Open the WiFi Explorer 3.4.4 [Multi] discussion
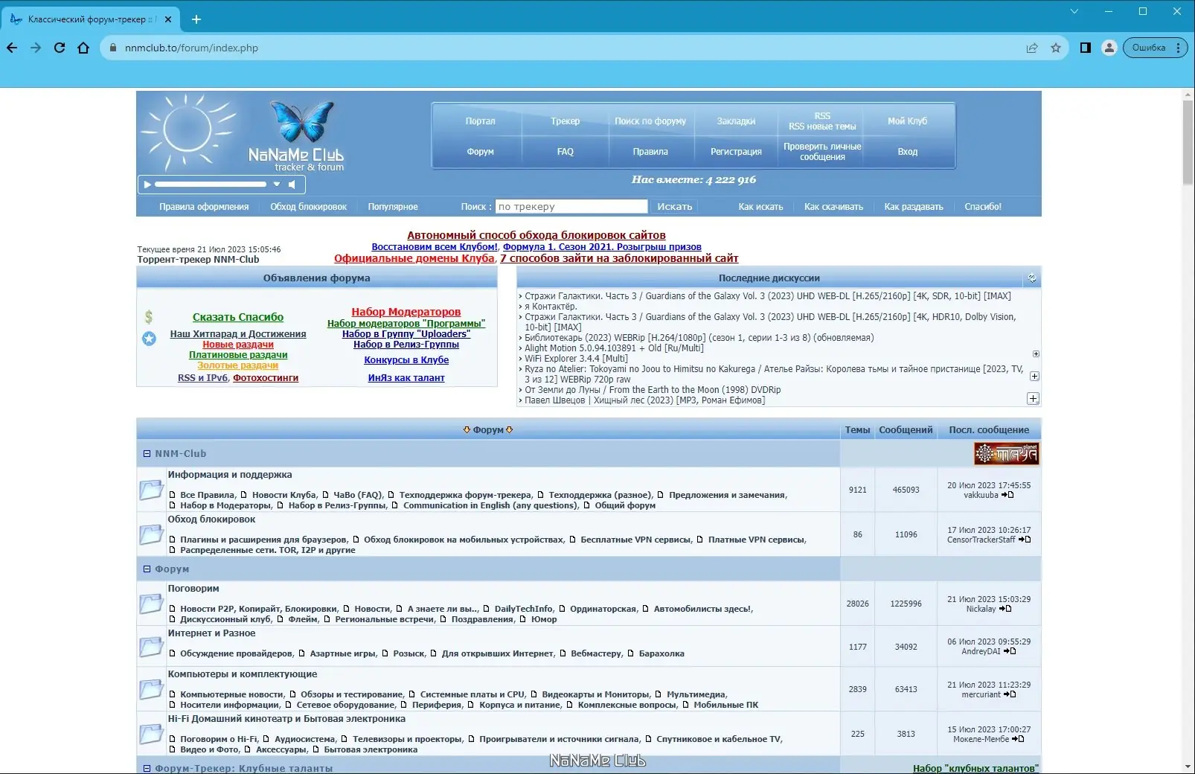The height and width of the screenshot is (774, 1195). [576, 359]
